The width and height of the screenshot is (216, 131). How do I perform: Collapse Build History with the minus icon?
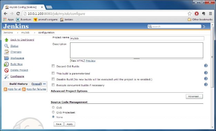[45, 84]
